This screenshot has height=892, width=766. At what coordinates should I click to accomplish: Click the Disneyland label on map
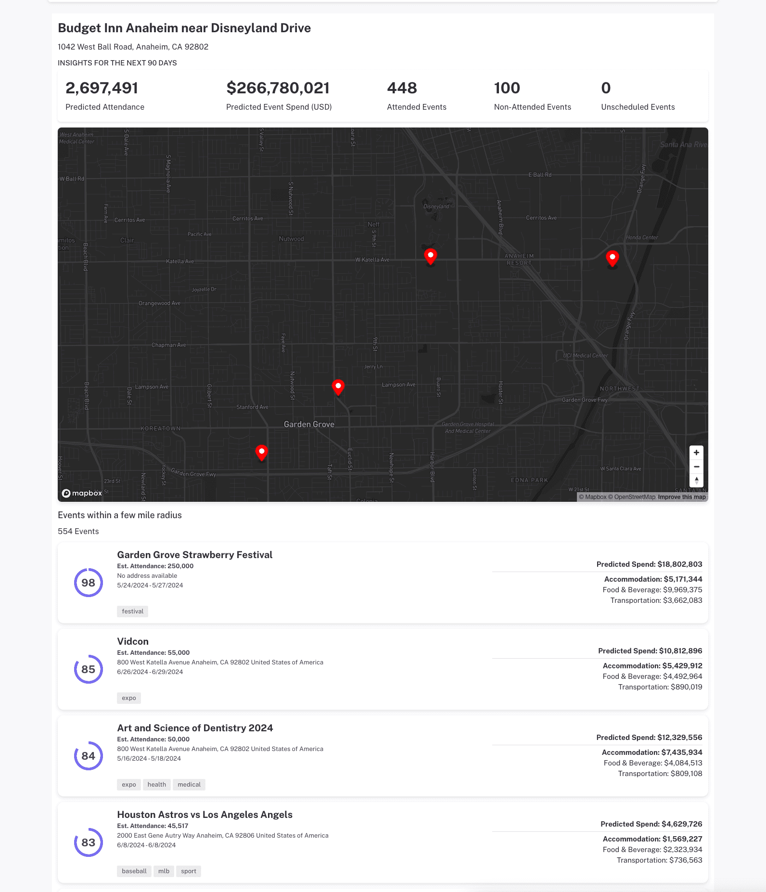pyautogui.click(x=436, y=206)
